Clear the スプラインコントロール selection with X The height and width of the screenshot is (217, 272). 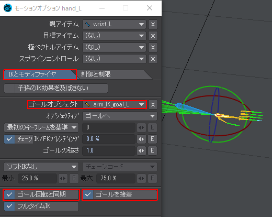click(153, 59)
